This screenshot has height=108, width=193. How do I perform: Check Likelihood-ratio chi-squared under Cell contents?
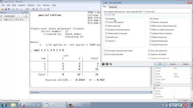tap(151, 33)
